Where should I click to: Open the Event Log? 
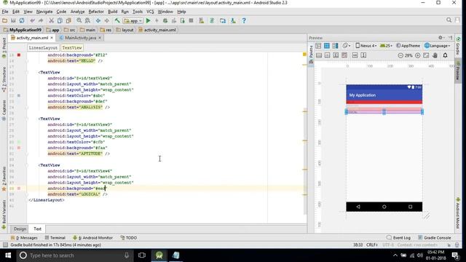(398, 238)
